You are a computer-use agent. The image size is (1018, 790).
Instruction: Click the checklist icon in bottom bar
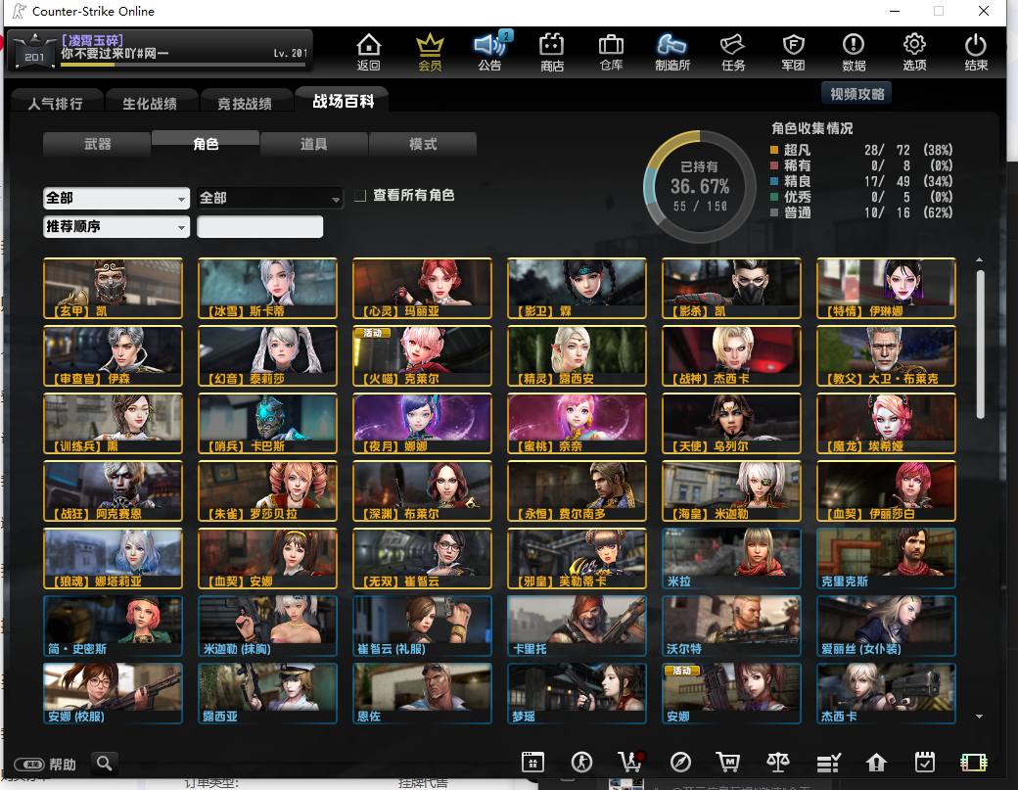(x=828, y=763)
